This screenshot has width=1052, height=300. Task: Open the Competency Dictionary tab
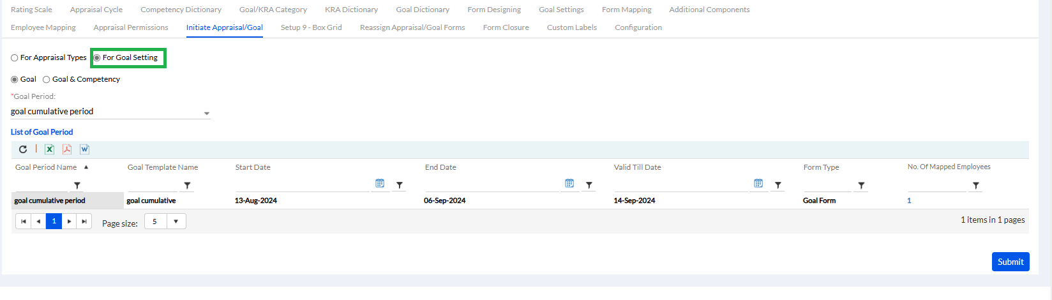(181, 10)
